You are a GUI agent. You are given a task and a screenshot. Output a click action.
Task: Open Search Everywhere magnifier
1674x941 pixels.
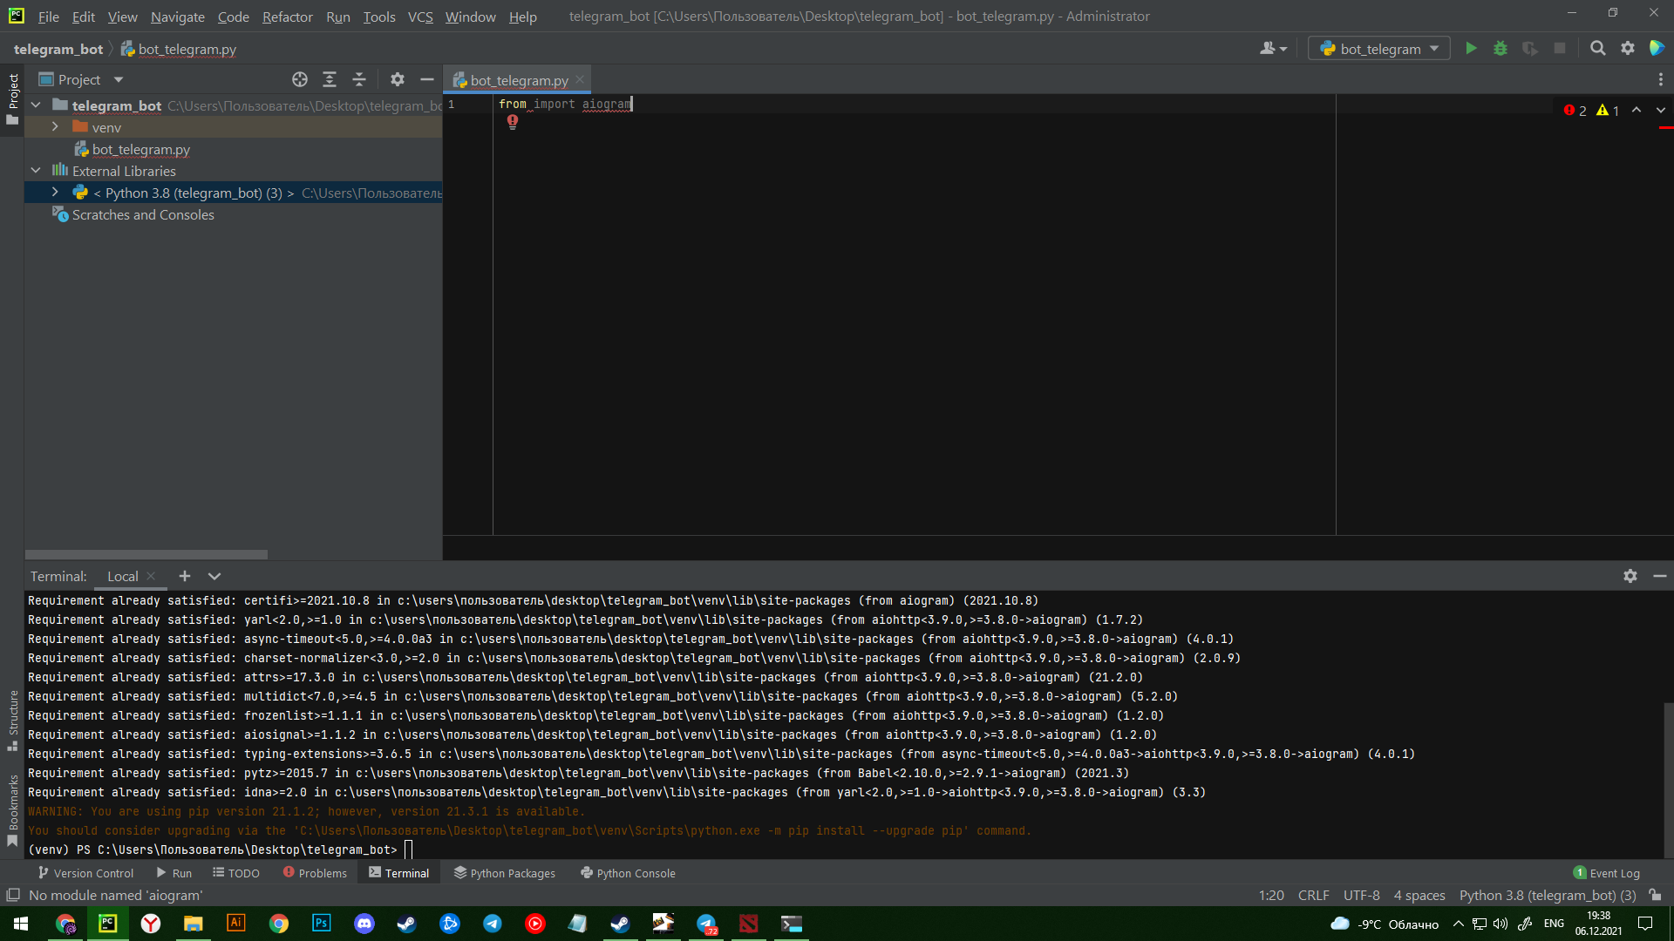[1597, 49]
